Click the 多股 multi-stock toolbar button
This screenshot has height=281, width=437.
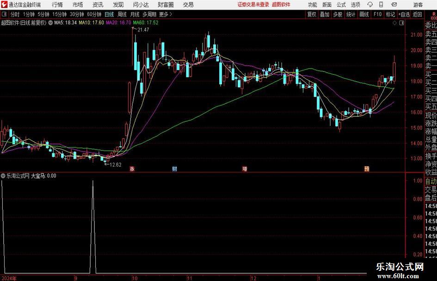[338, 14]
